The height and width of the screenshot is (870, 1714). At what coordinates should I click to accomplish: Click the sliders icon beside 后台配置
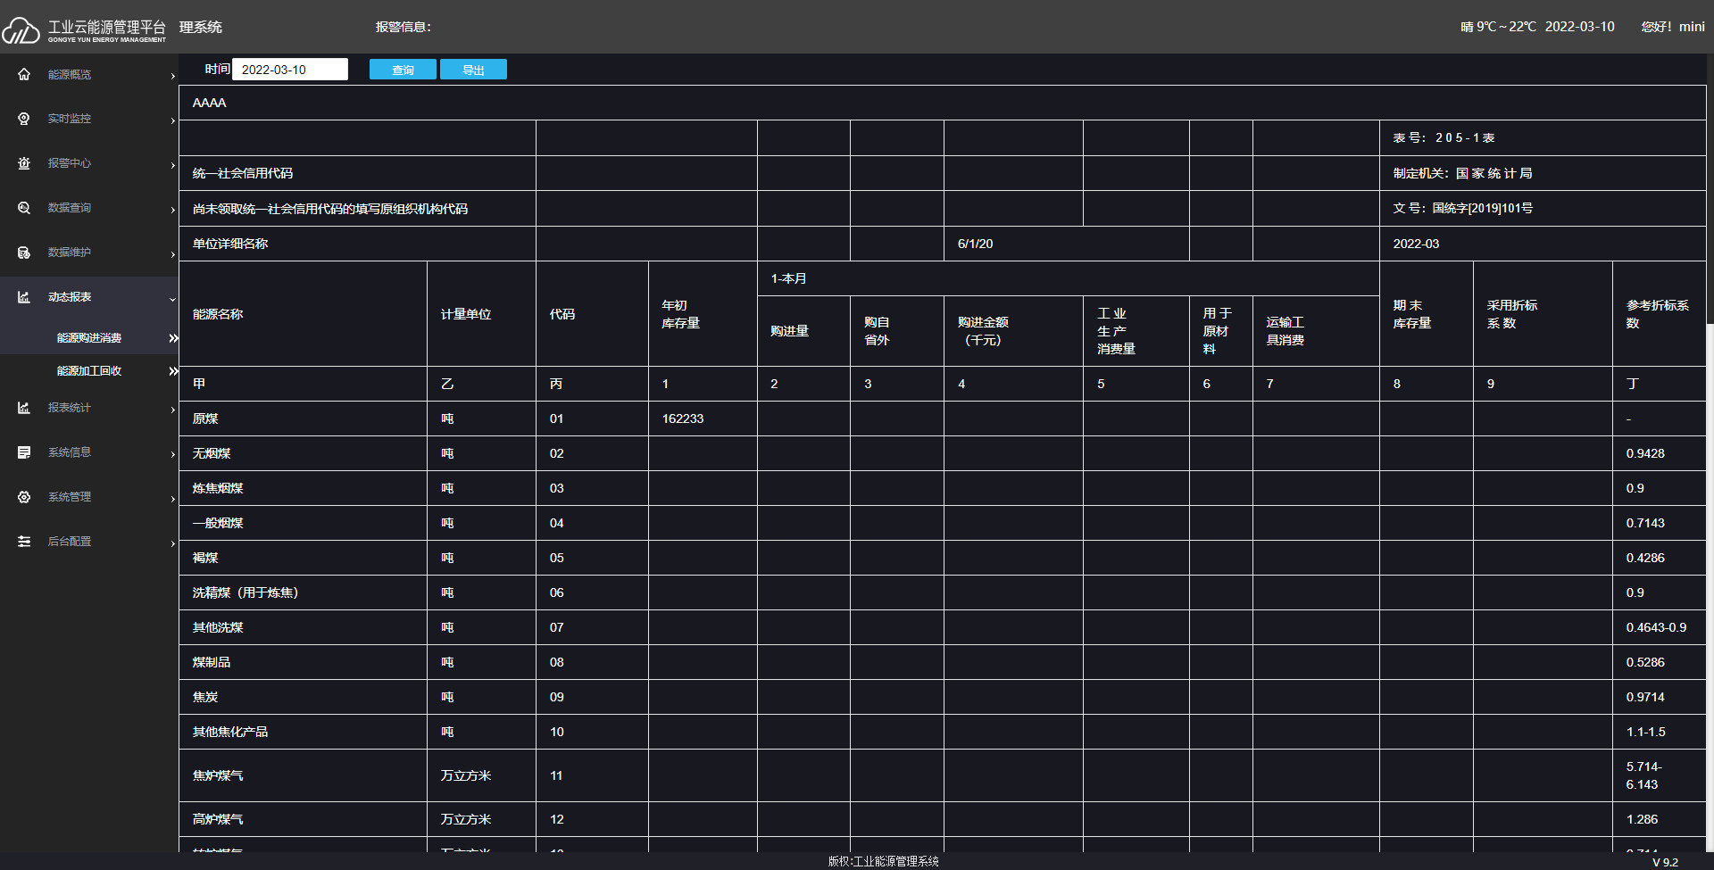click(x=24, y=542)
